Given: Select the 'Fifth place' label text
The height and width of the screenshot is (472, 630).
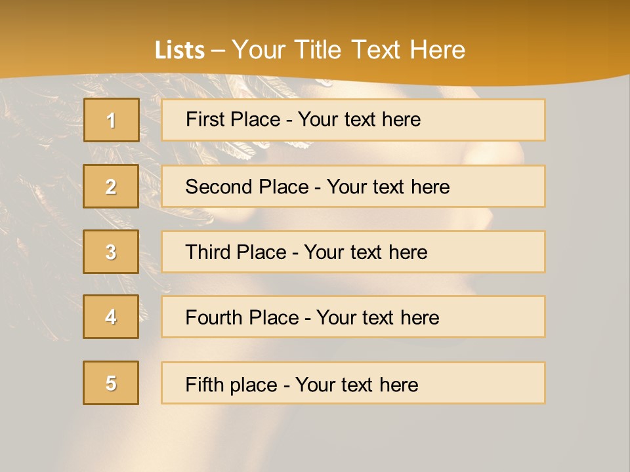Looking at the screenshot, I should 232,385.
